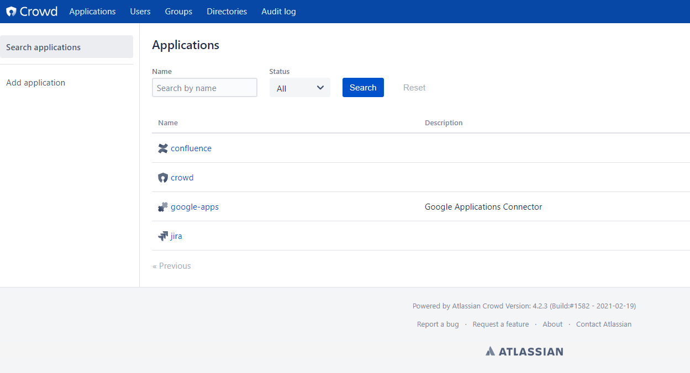690x373 pixels.
Task: Click the crowd application shield icon
Action: [x=162, y=178]
